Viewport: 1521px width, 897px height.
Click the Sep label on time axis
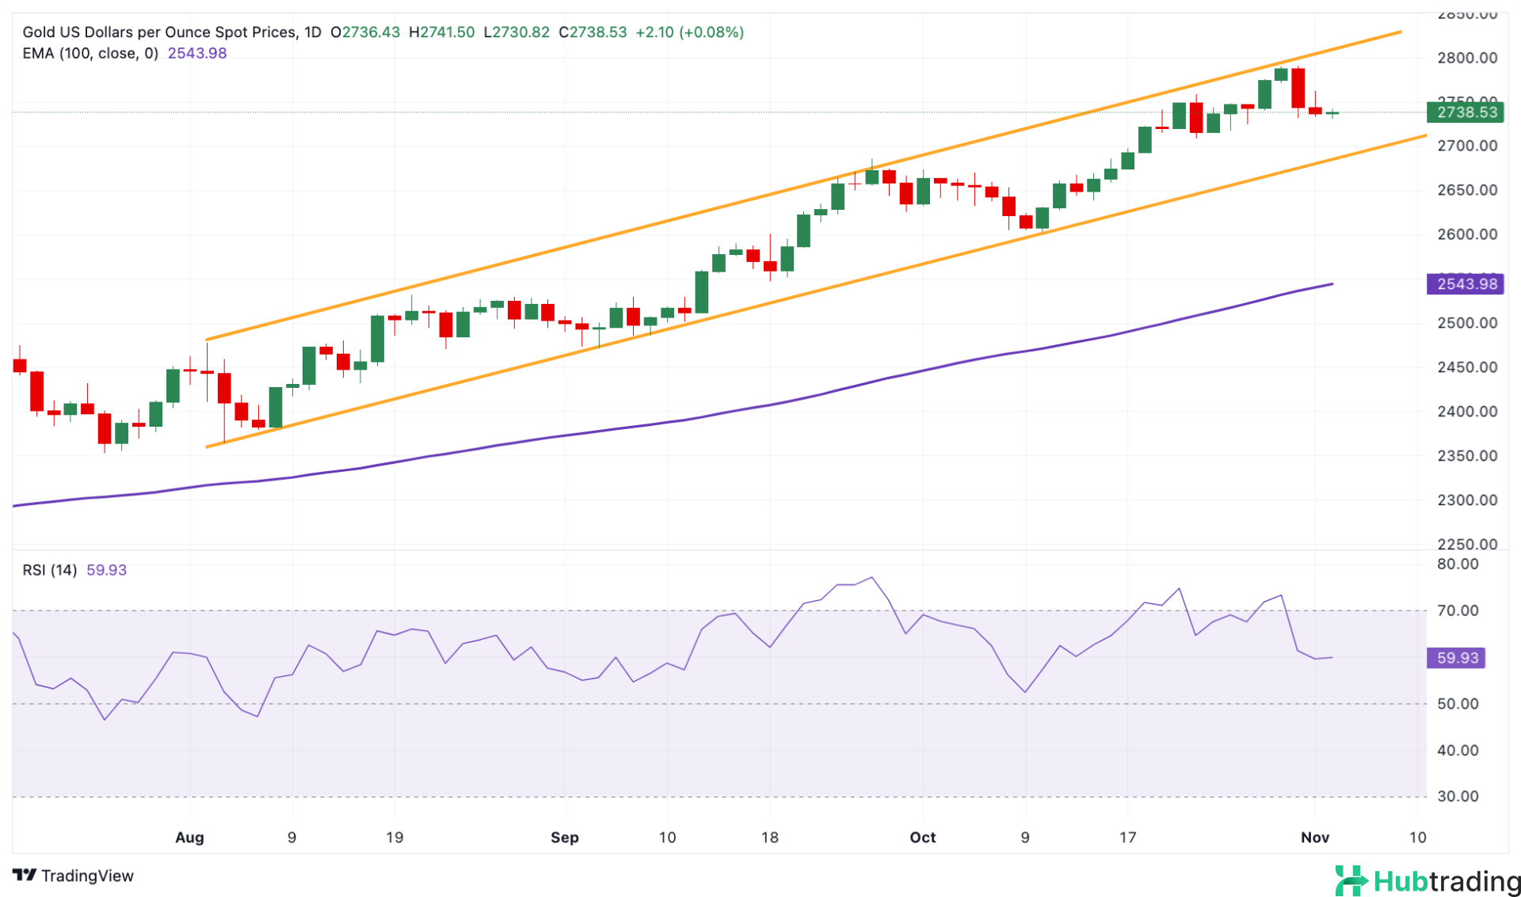coord(564,837)
